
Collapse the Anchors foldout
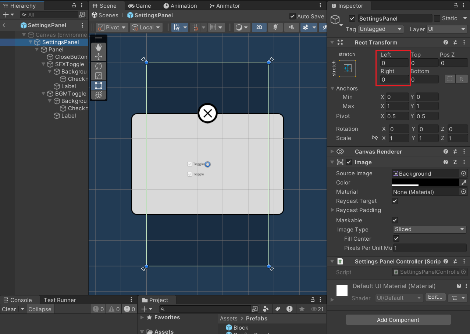click(332, 88)
